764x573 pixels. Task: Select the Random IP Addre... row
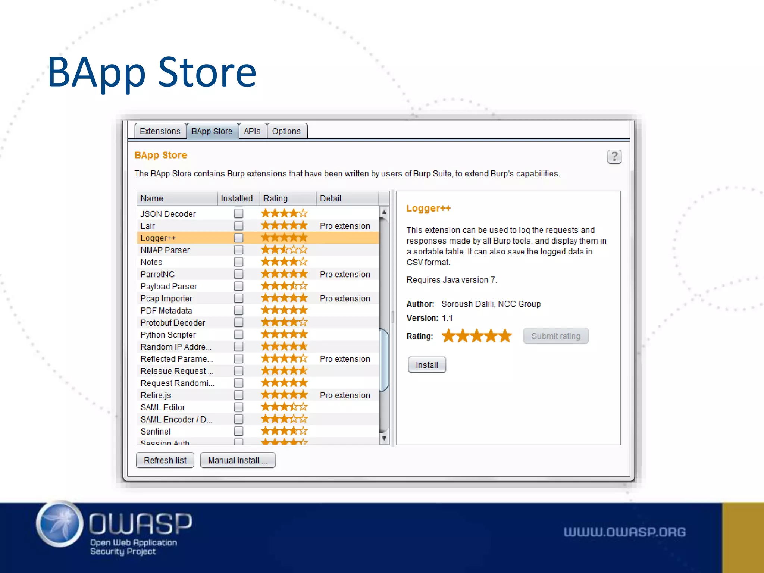point(258,347)
